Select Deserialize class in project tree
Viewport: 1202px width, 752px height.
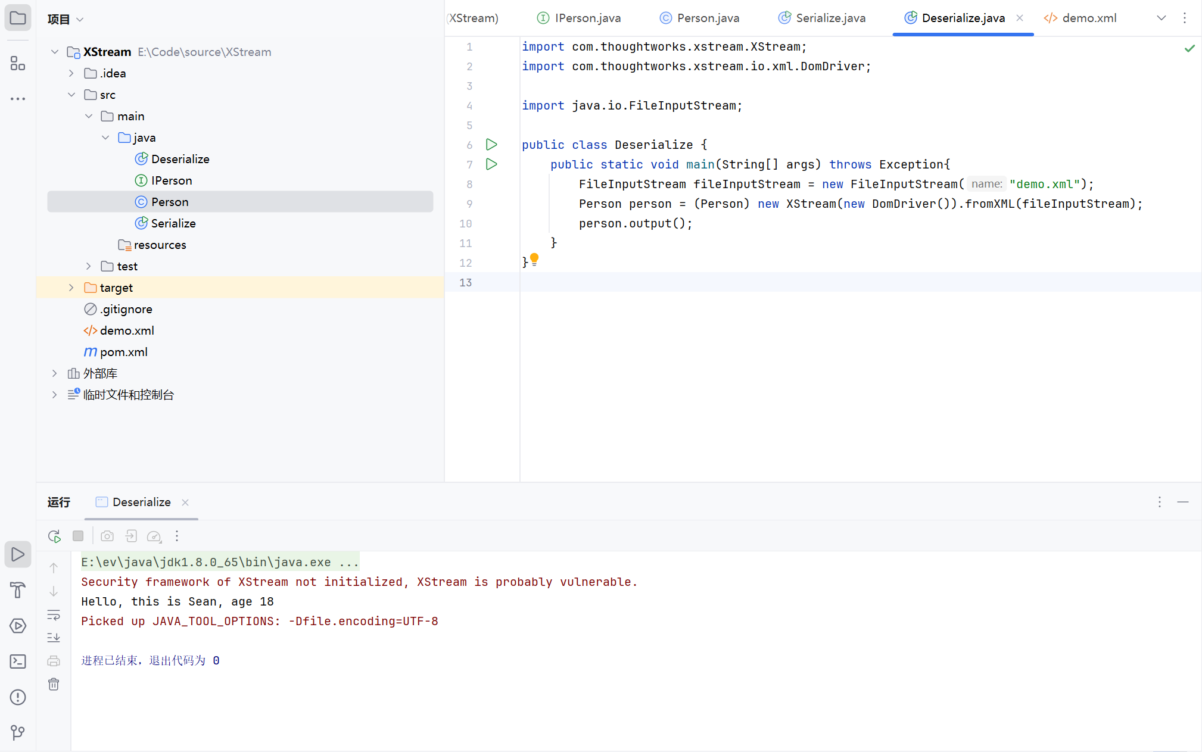(x=172, y=159)
